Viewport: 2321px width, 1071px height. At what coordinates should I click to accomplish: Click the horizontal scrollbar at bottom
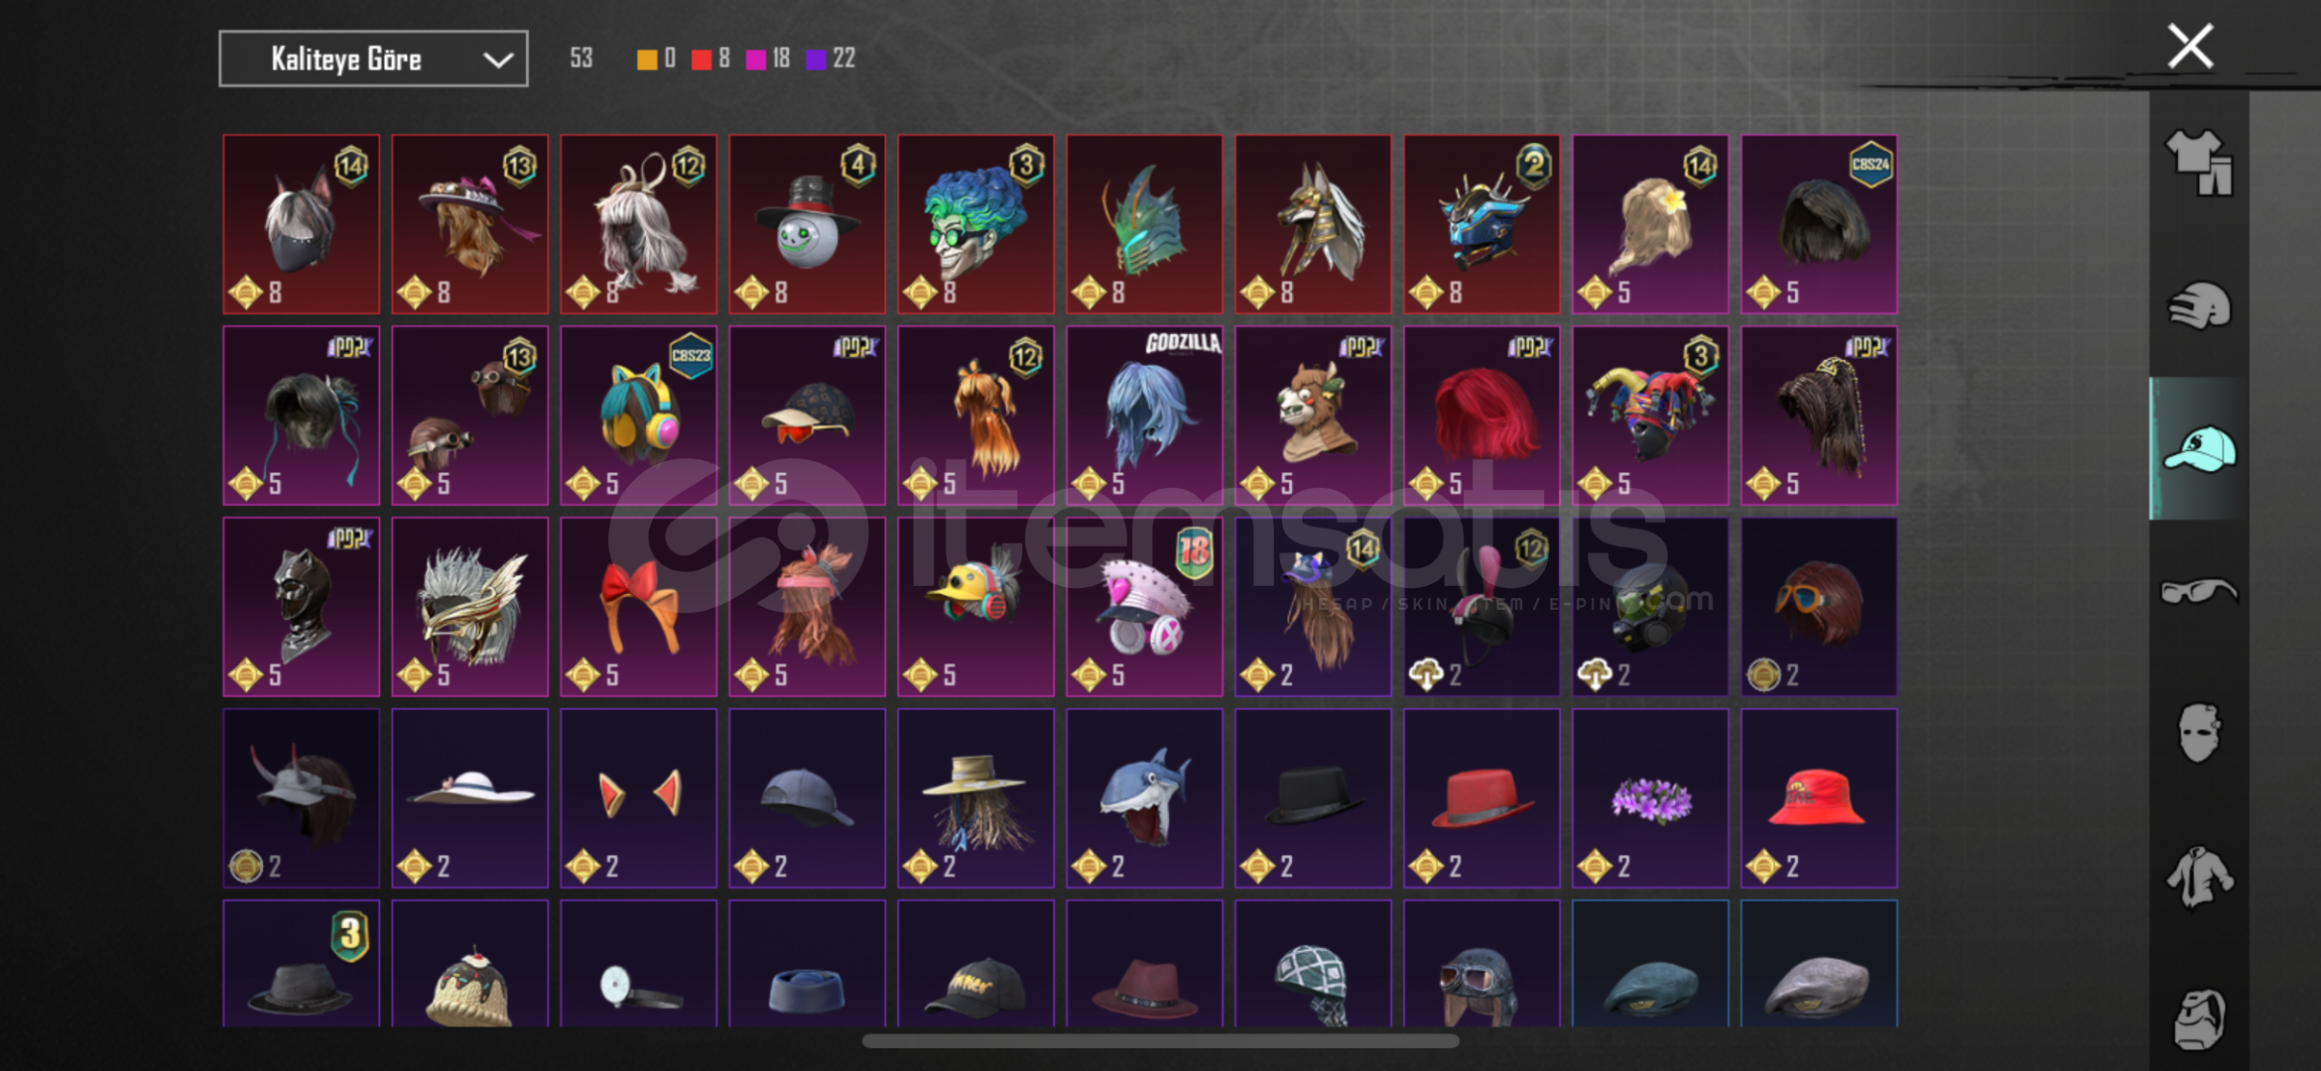click(1160, 1041)
